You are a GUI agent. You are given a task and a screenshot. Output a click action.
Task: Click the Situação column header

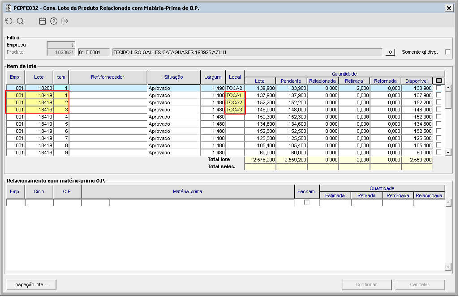[x=174, y=77]
